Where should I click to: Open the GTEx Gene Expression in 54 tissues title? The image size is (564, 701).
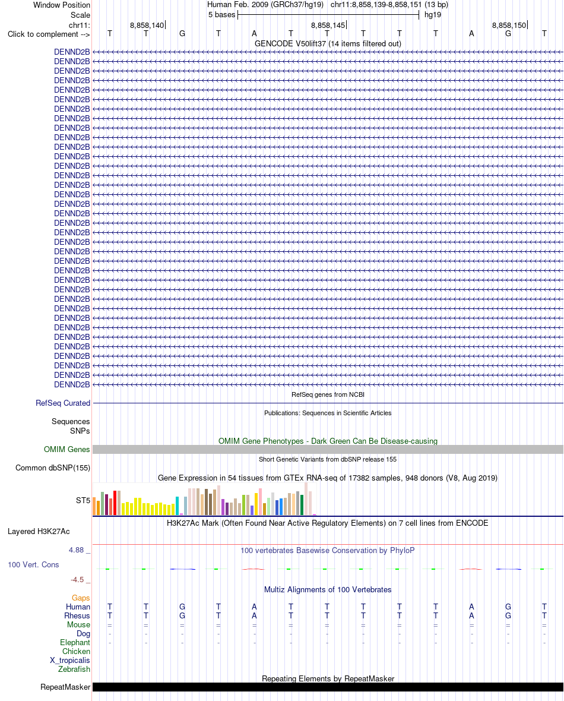point(328,478)
